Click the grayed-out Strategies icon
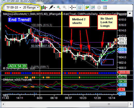This screenshot has width=134, height=108. 99,7
